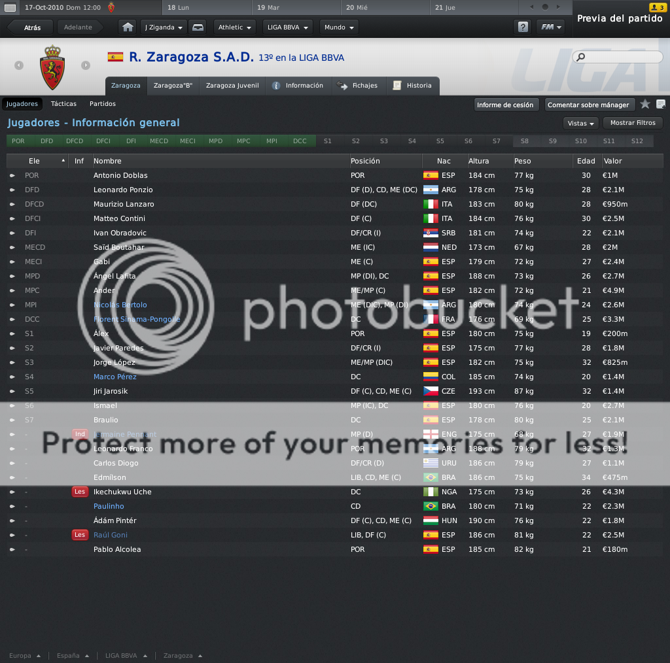Open the calendar icon beside the date
Viewport: 670px width, 663px height.
[x=10, y=8]
